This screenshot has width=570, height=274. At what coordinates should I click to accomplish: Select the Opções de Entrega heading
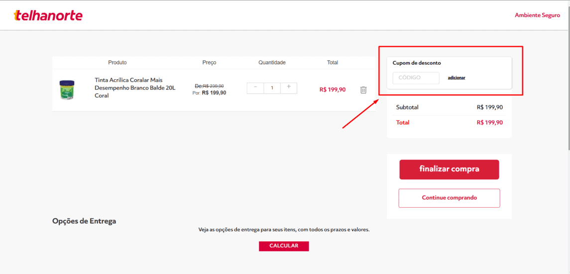point(84,221)
